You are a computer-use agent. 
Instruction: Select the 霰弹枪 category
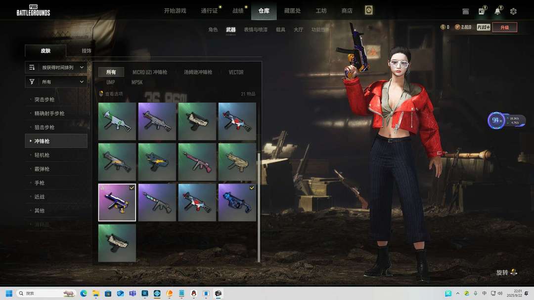[x=56, y=169]
